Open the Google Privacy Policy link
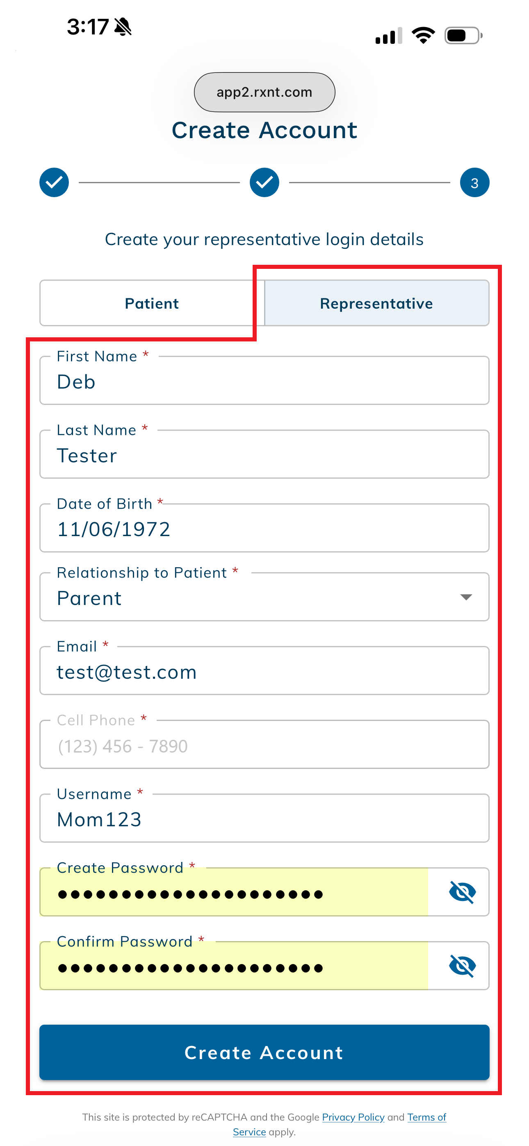The image size is (529, 1146). click(353, 1117)
